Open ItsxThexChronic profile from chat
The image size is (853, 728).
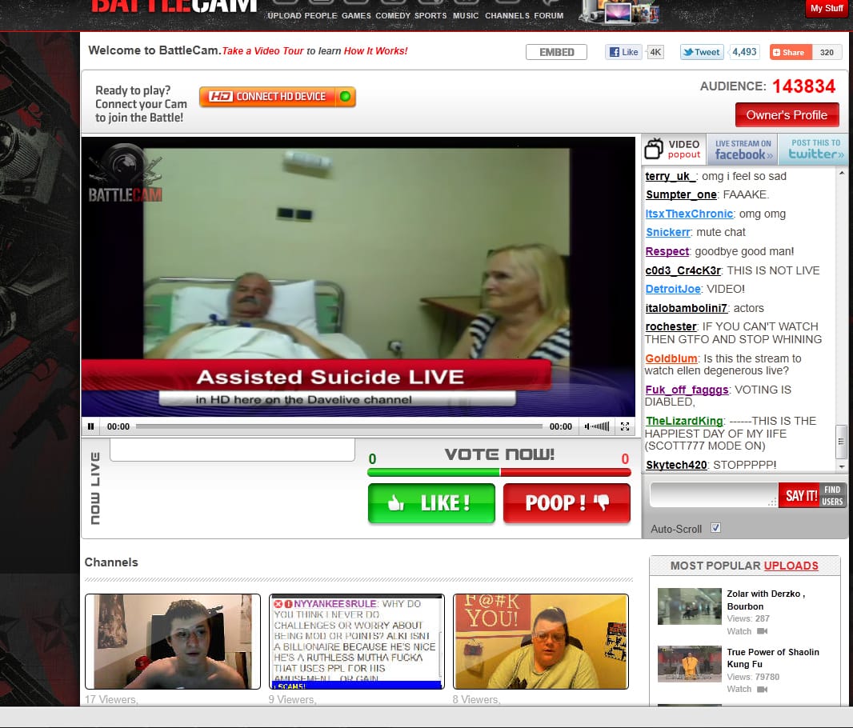point(689,214)
